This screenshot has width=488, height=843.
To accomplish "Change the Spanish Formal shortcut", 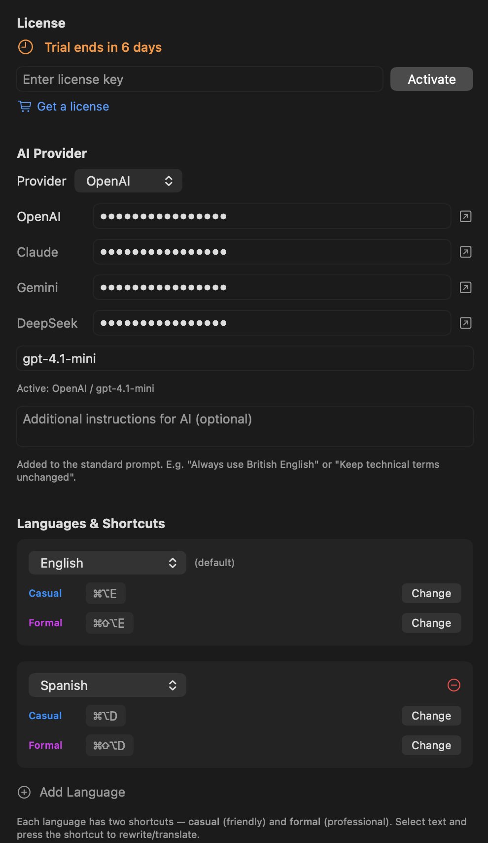I will [431, 745].
